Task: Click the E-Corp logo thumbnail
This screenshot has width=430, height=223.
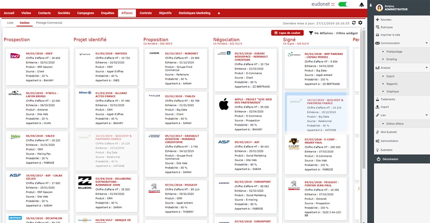Action: coord(294,144)
